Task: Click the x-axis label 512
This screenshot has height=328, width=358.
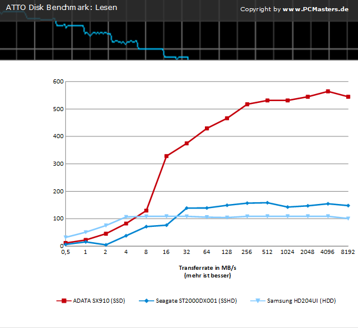Action: click(267, 252)
